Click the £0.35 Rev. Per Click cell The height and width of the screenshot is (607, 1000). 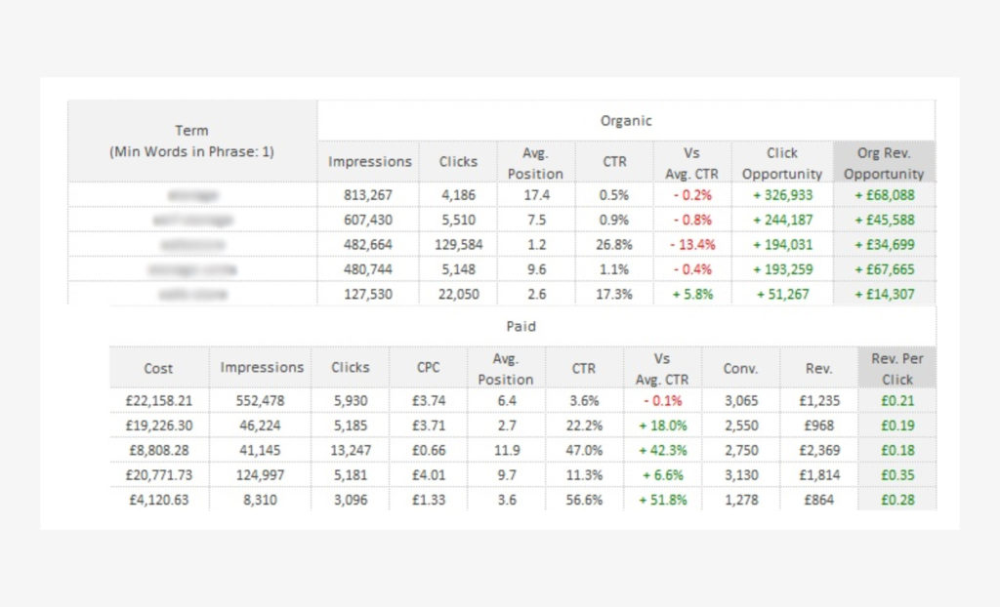pyautogui.click(x=896, y=474)
